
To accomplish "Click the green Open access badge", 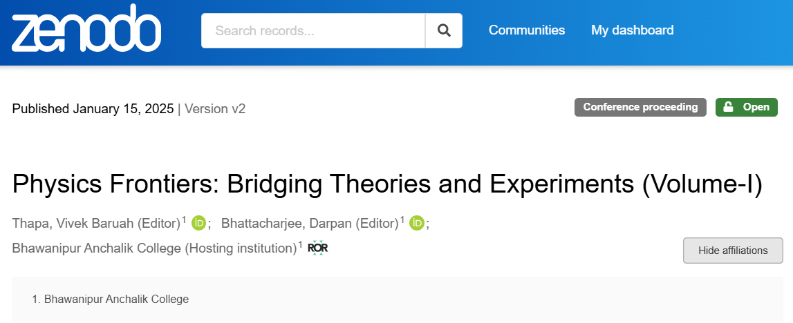I will coord(747,107).
